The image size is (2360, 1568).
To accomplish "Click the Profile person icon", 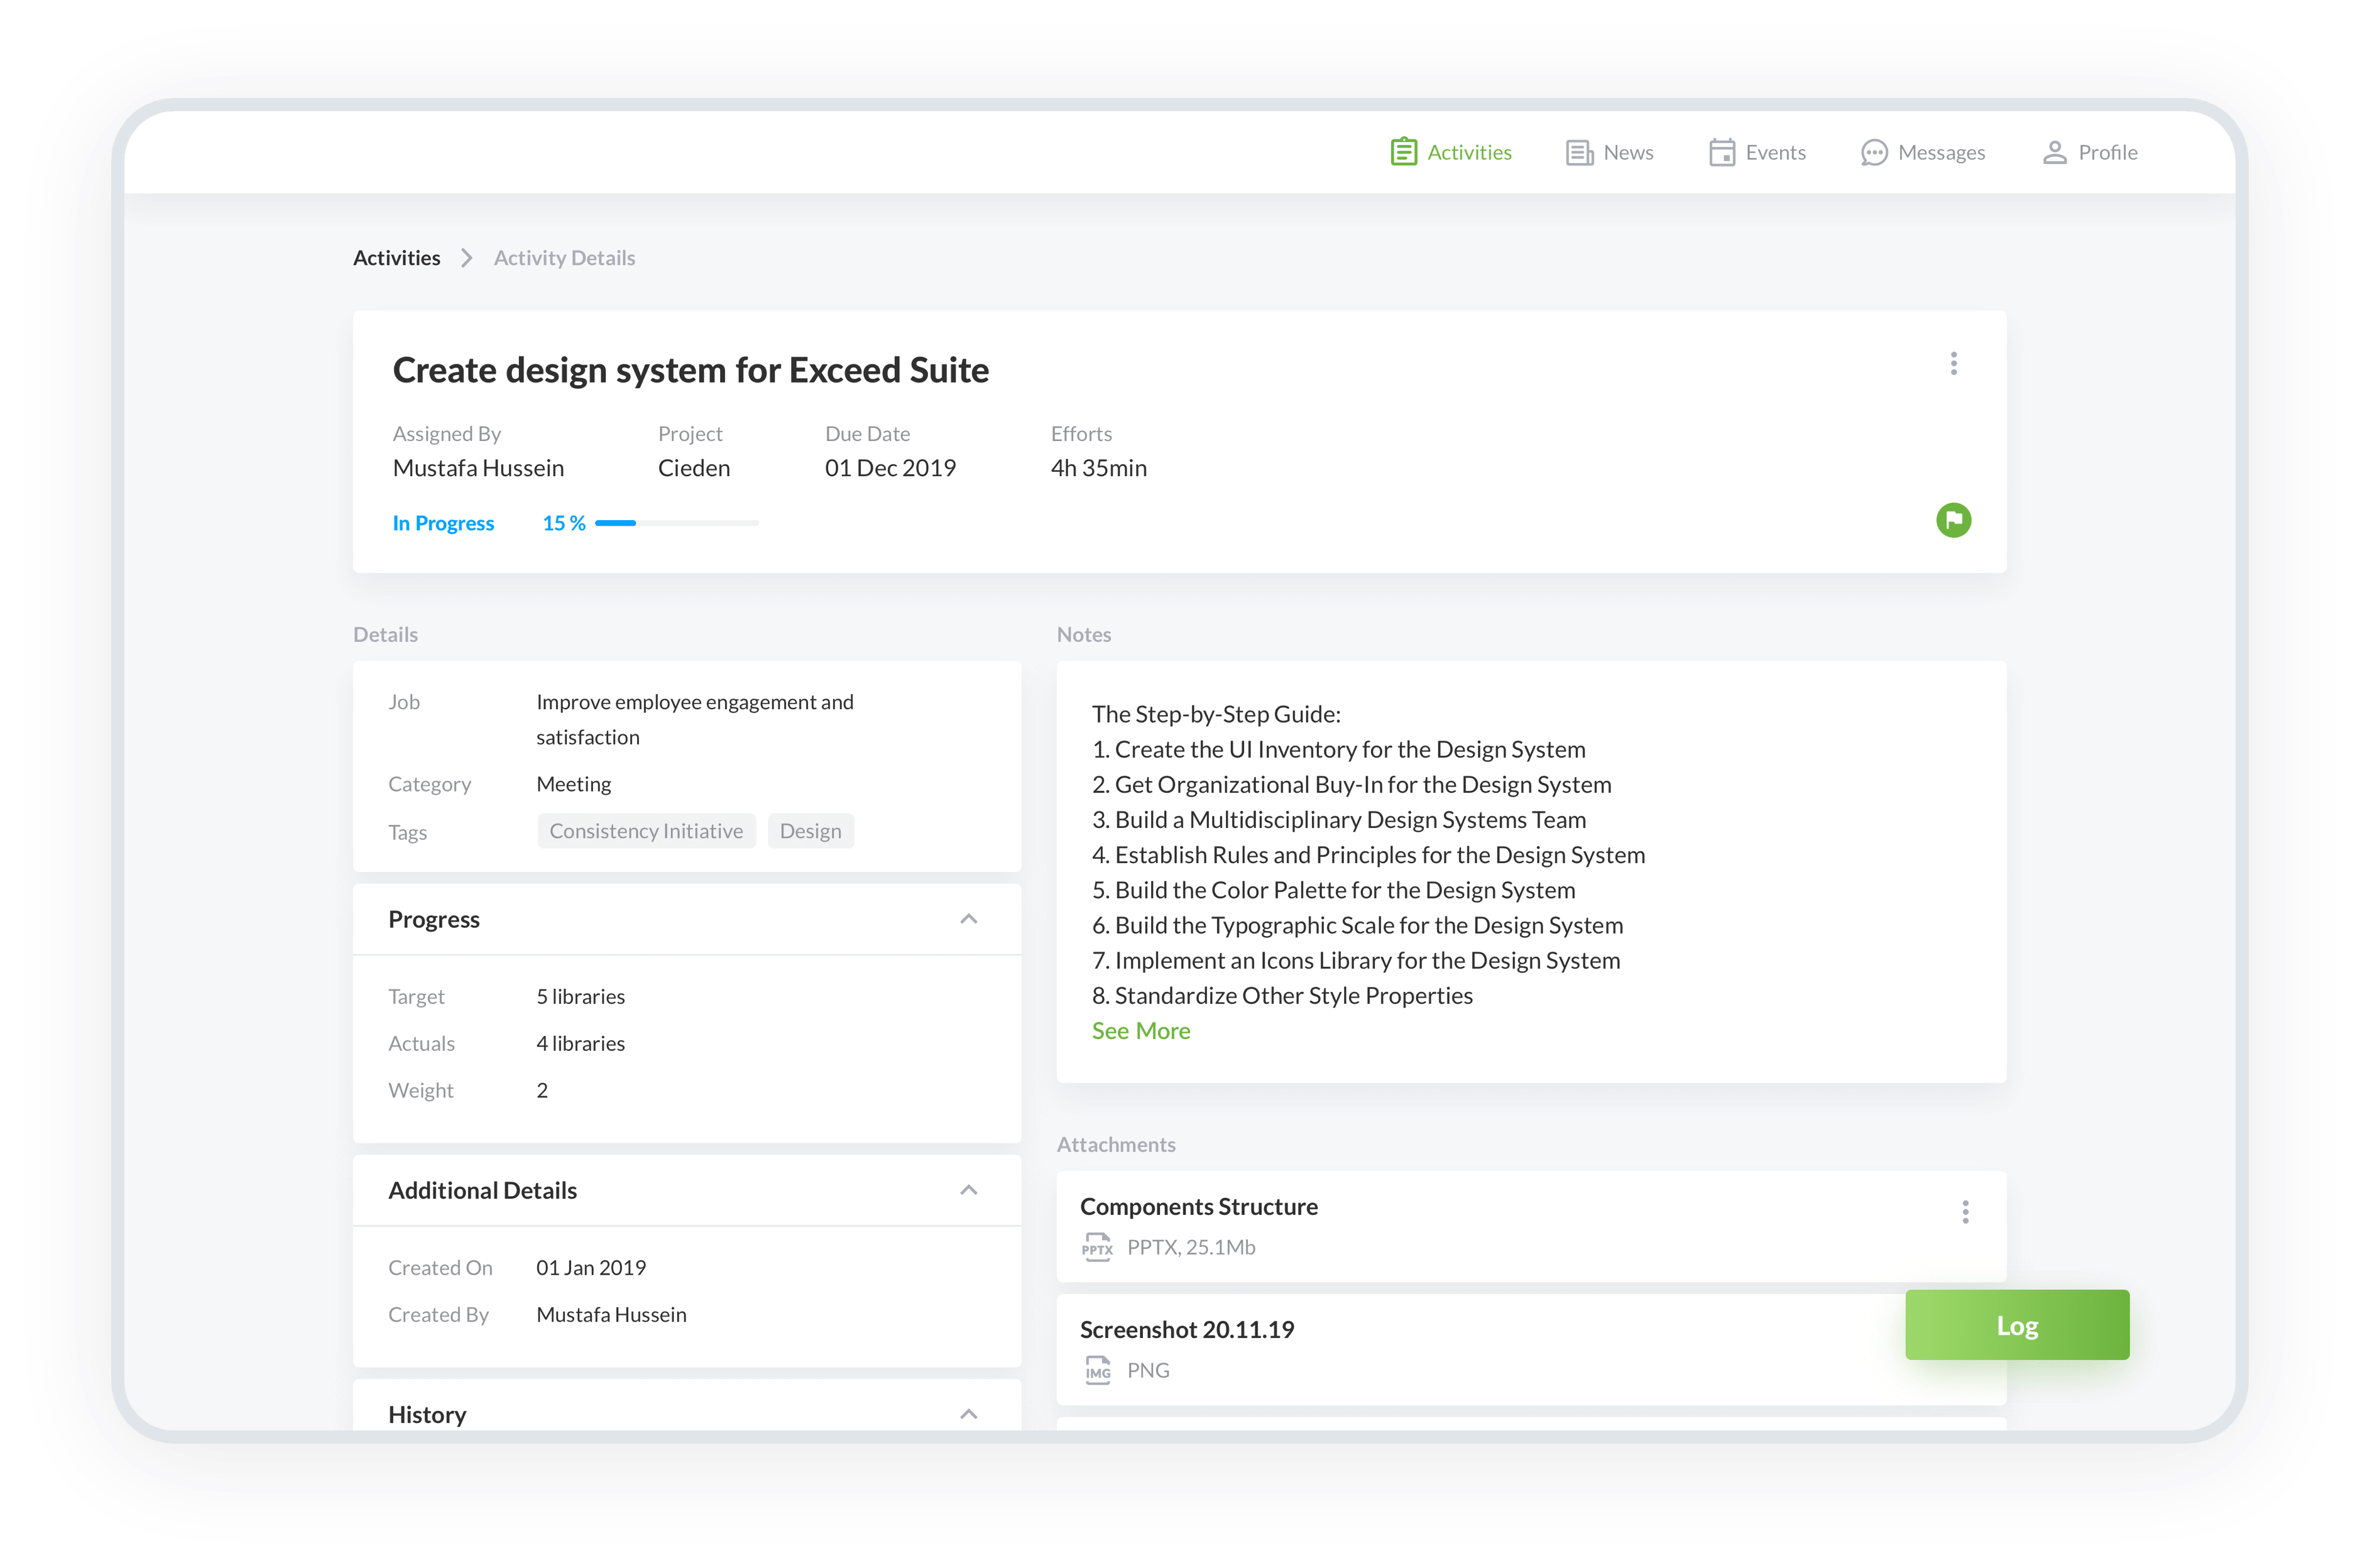I will coord(2054,152).
